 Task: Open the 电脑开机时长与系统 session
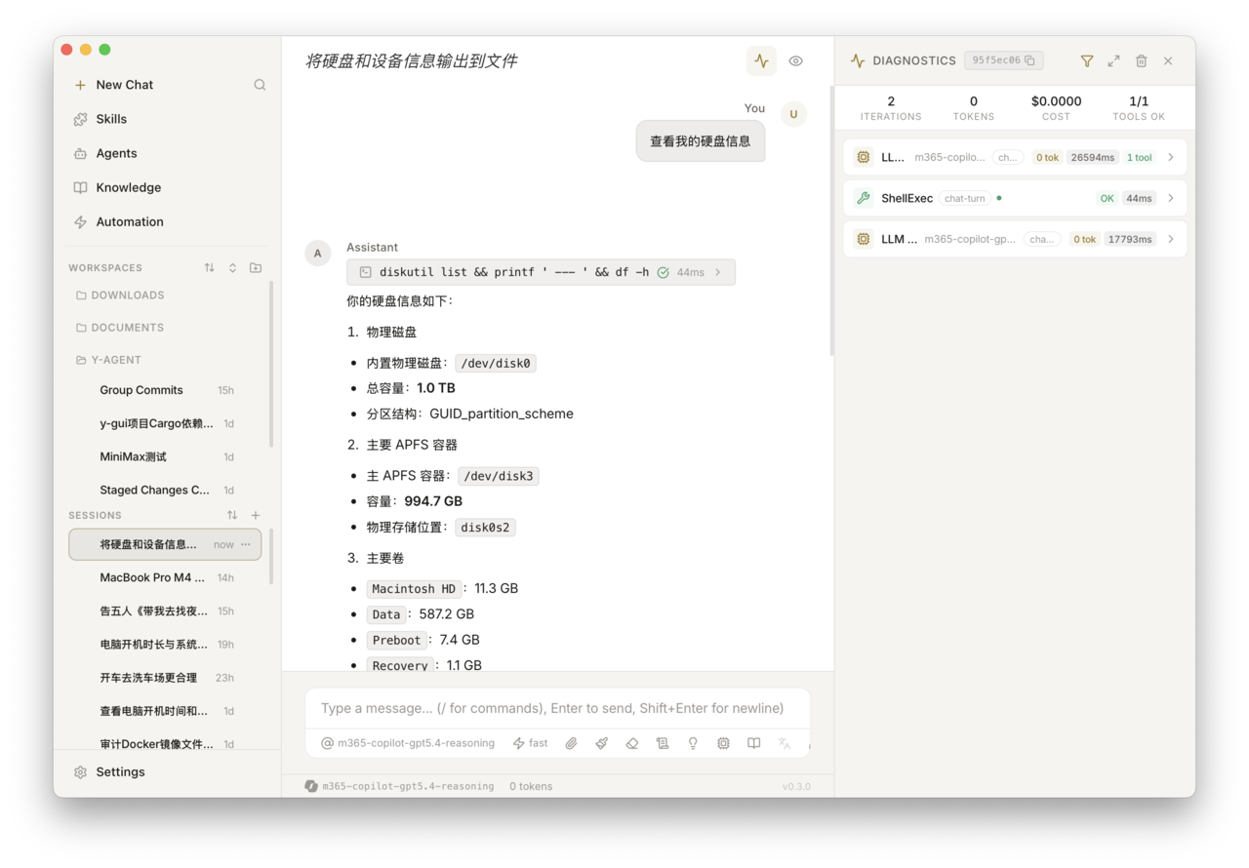tap(166, 644)
